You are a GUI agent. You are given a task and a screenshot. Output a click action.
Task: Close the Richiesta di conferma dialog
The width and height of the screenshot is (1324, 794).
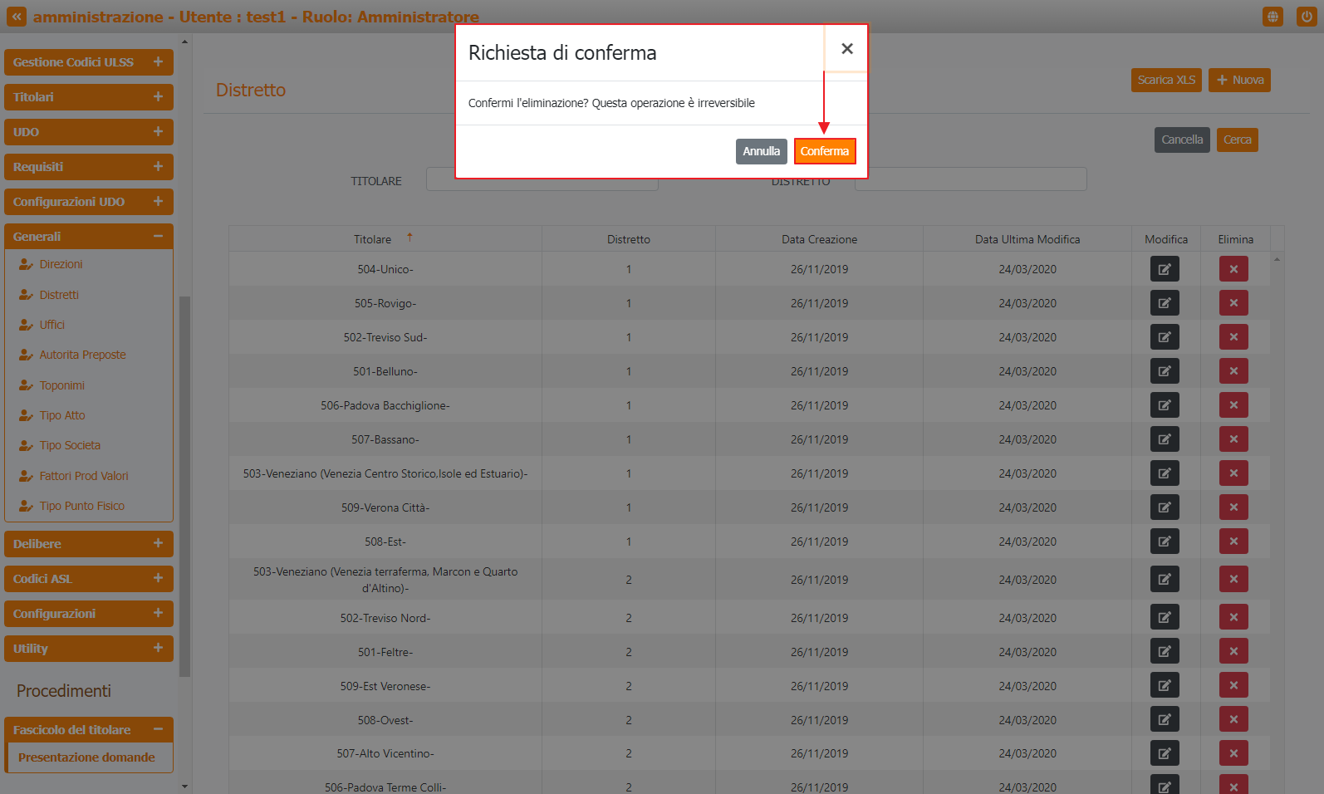click(x=846, y=49)
